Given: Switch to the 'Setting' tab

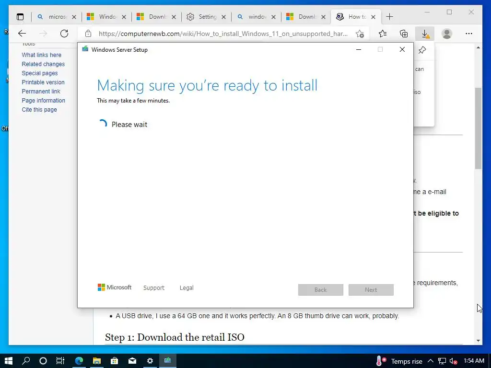Looking at the screenshot, I should 202,17.
